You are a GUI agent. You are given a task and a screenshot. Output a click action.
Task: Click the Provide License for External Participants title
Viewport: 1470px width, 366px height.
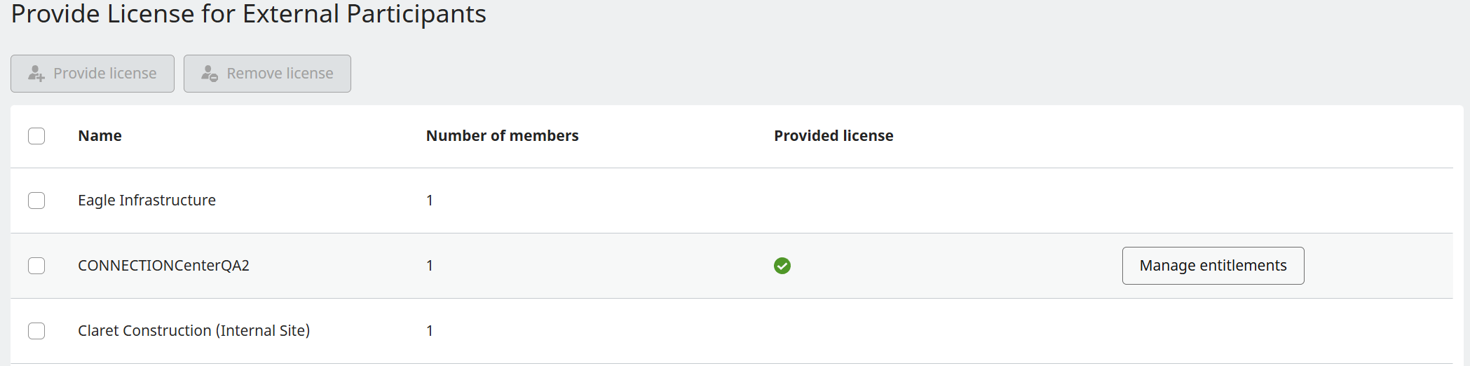[x=248, y=14]
